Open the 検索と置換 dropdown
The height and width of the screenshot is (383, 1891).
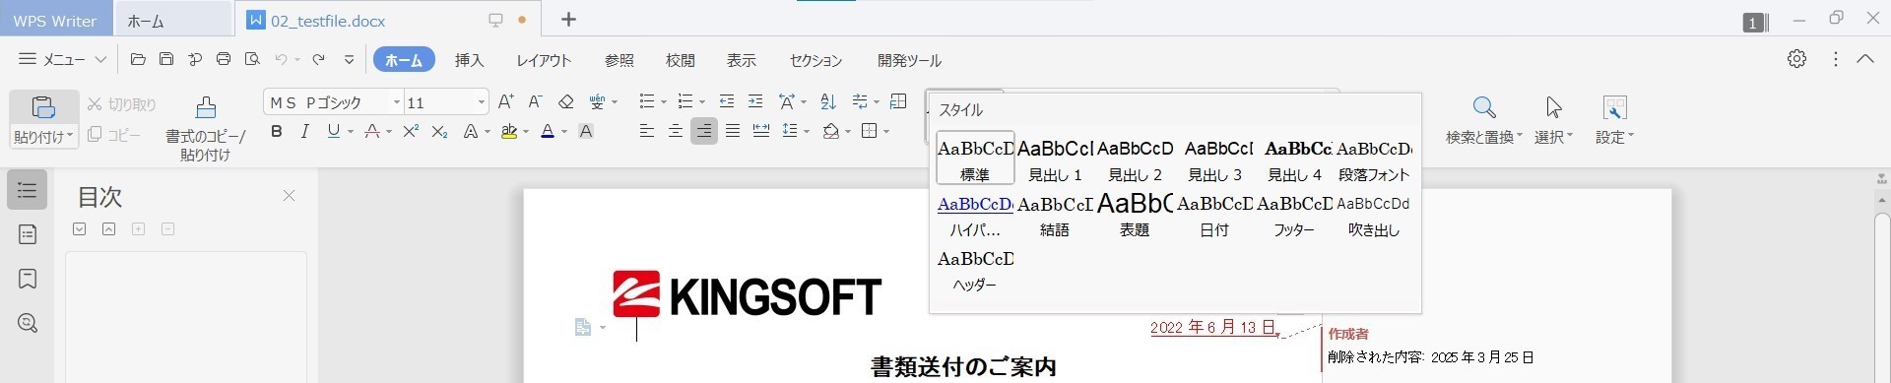[x=1484, y=137]
